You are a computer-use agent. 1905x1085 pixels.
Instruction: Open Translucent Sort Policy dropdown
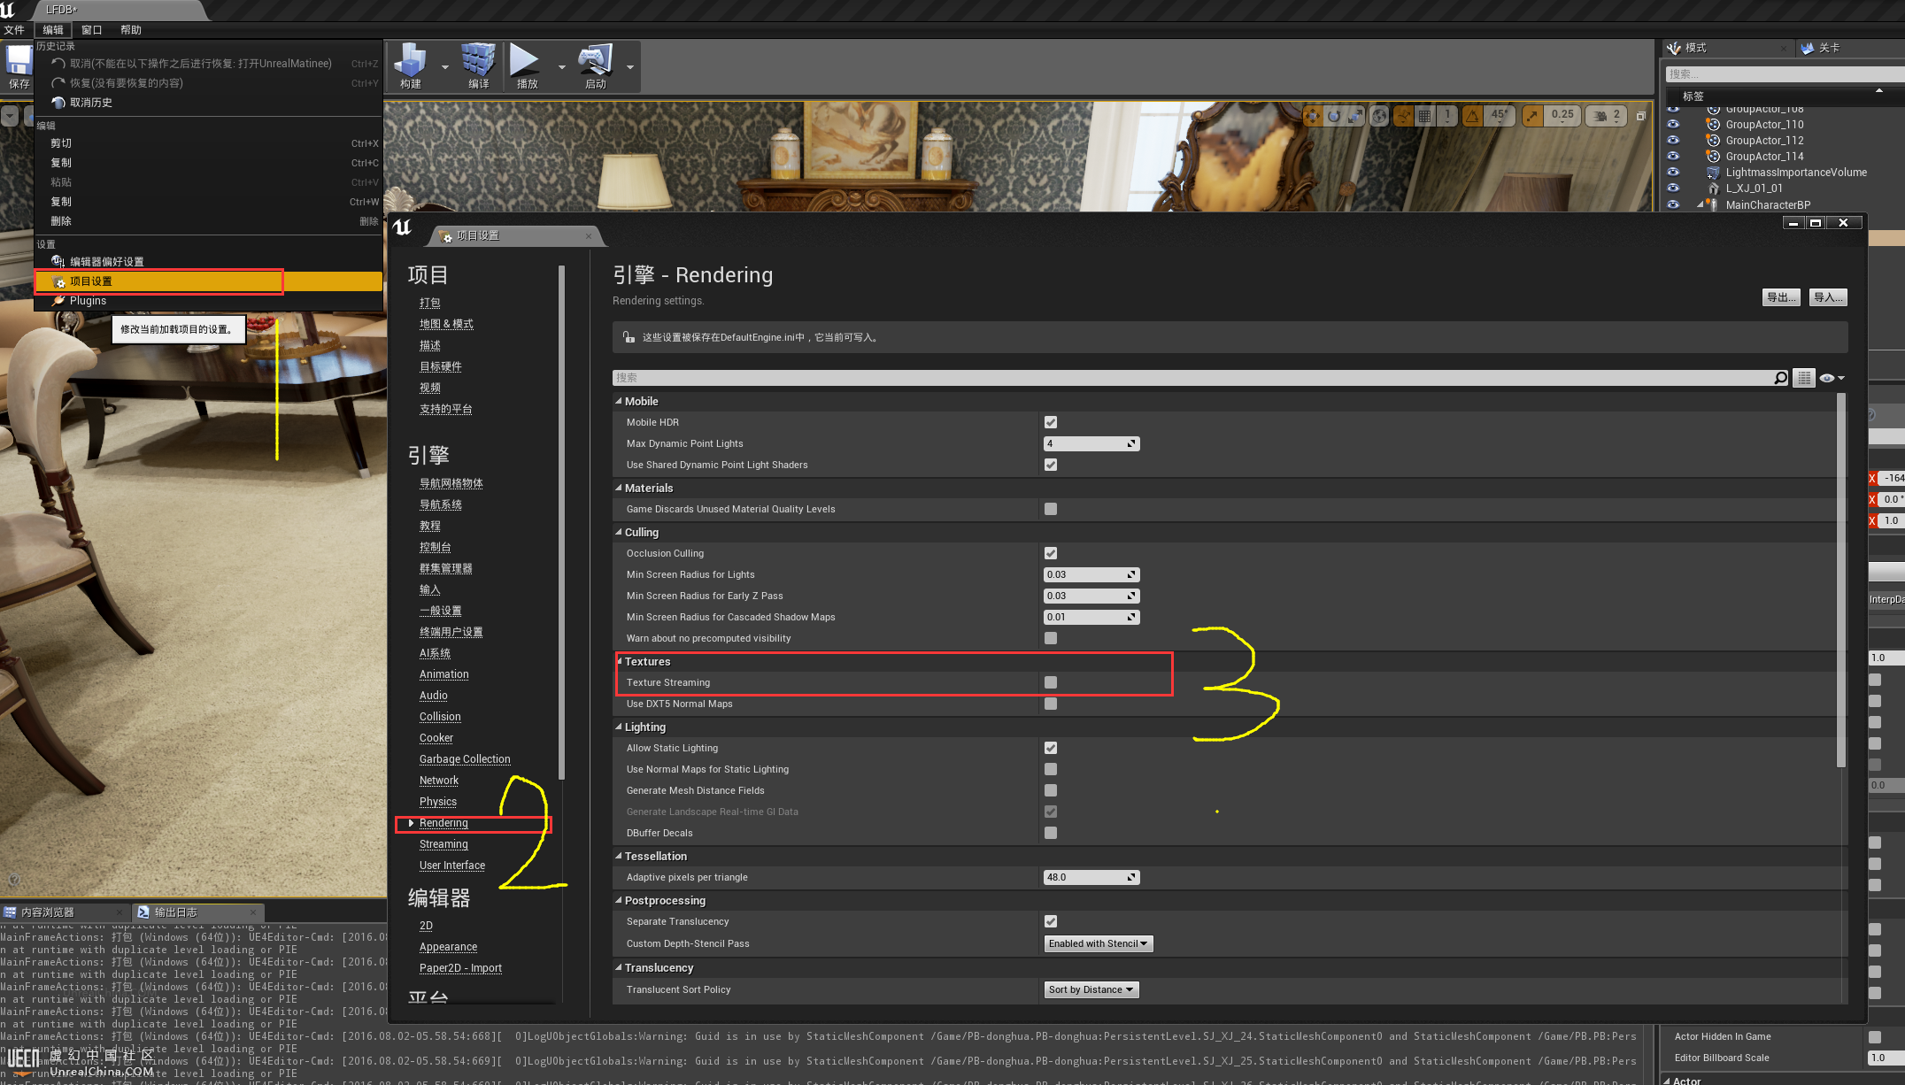pos(1091,989)
